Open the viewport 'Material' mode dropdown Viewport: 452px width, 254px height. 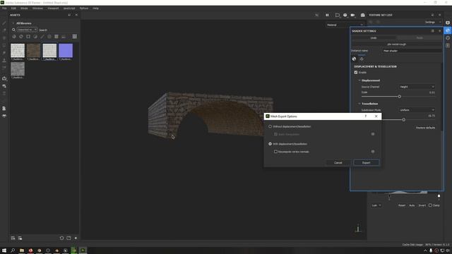[x=345, y=25]
